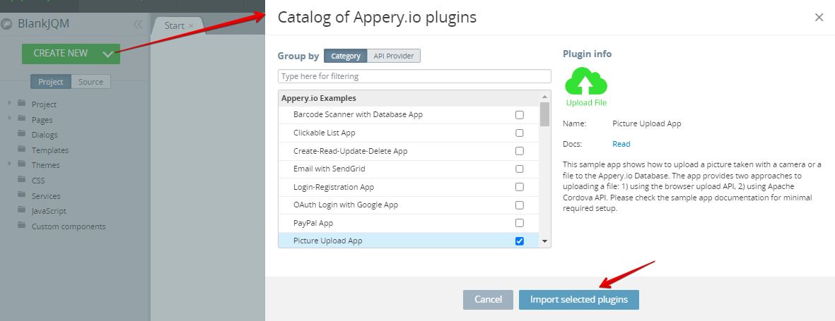Click the folder icon next to Custom components

22,225
